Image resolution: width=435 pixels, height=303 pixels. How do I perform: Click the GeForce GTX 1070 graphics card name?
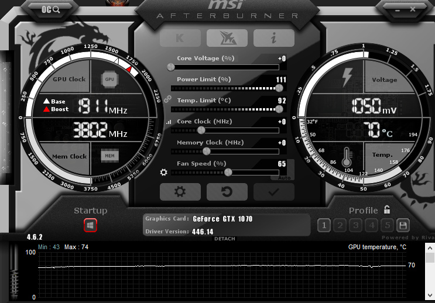[x=223, y=219]
